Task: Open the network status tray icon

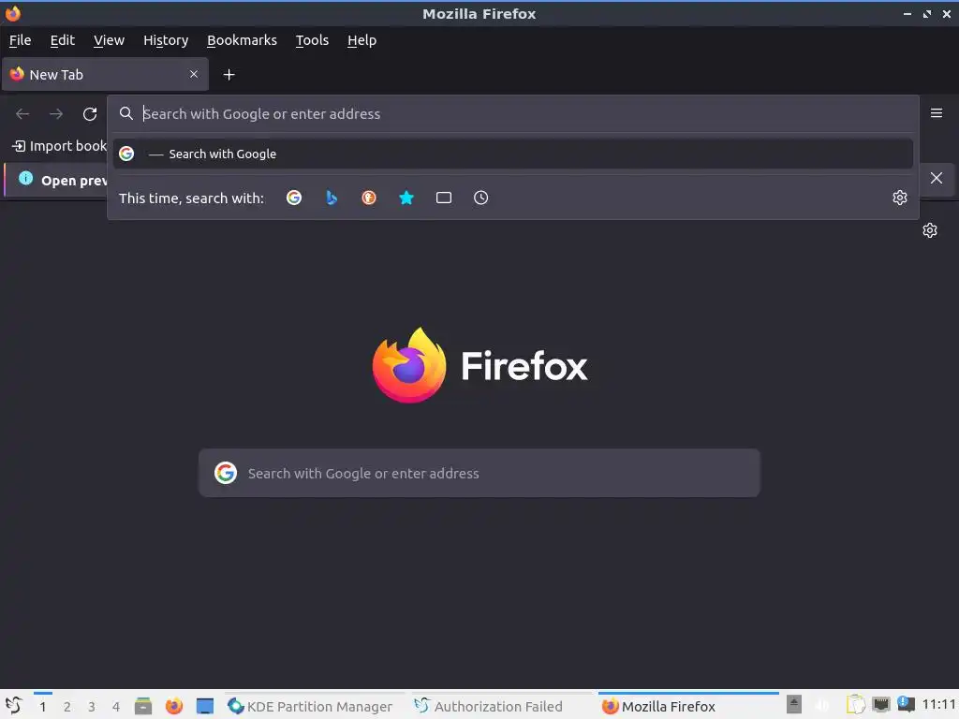Action: click(x=881, y=705)
